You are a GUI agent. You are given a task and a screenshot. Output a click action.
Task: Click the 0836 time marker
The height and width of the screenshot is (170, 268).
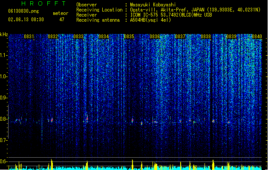(155, 37)
